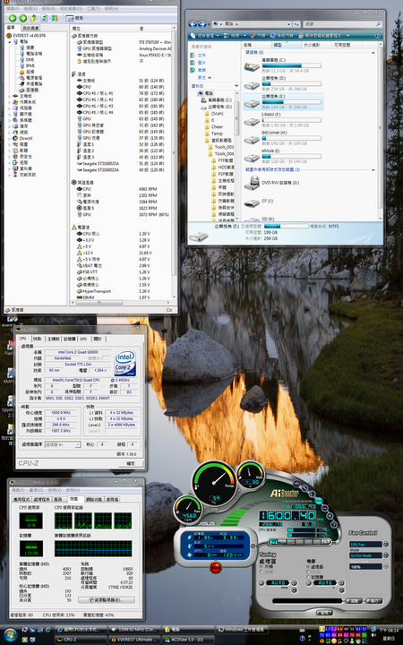Select the CPU voltage radio button in AI Booster
The width and height of the screenshot is (403, 645).
(x=308, y=567)
